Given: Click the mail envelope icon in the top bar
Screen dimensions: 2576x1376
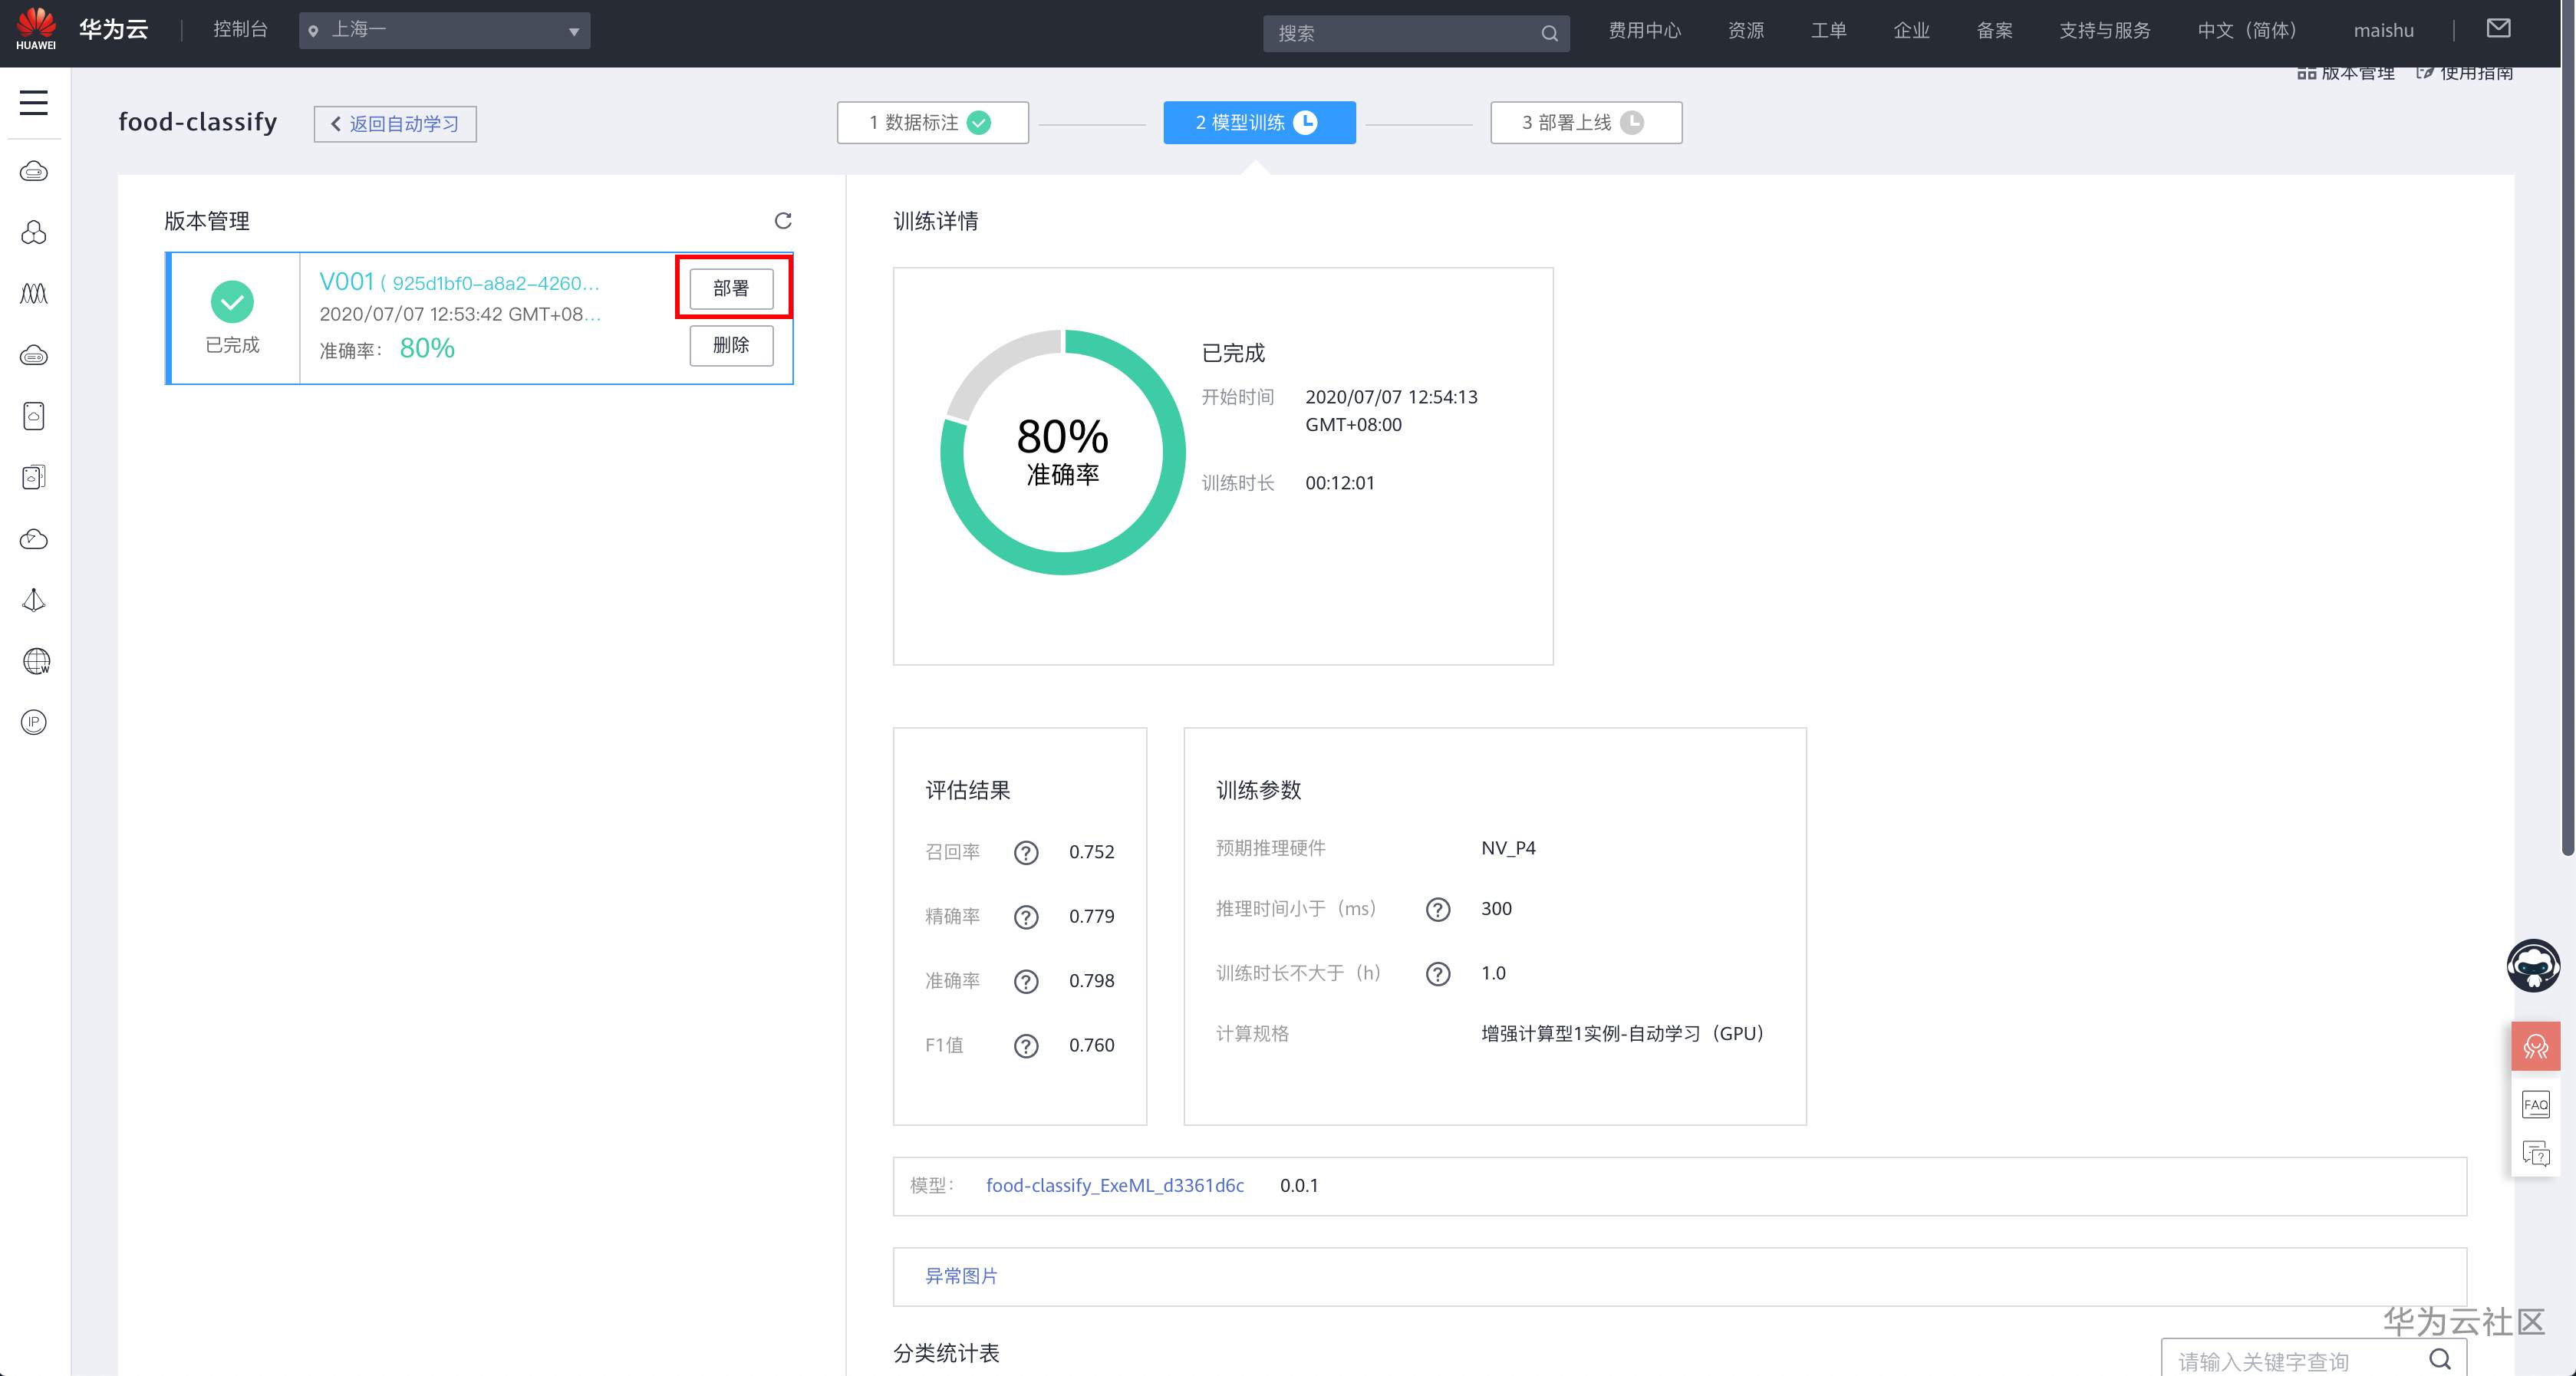Looking at the screenshot, I should 2498,29.
